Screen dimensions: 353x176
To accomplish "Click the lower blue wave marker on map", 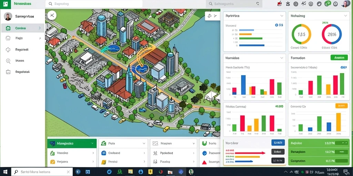I will pyautogui.click(x=141, y=68).
